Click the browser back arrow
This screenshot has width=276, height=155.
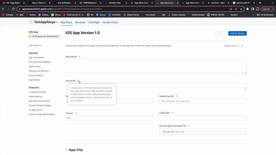tap(3, 9)
